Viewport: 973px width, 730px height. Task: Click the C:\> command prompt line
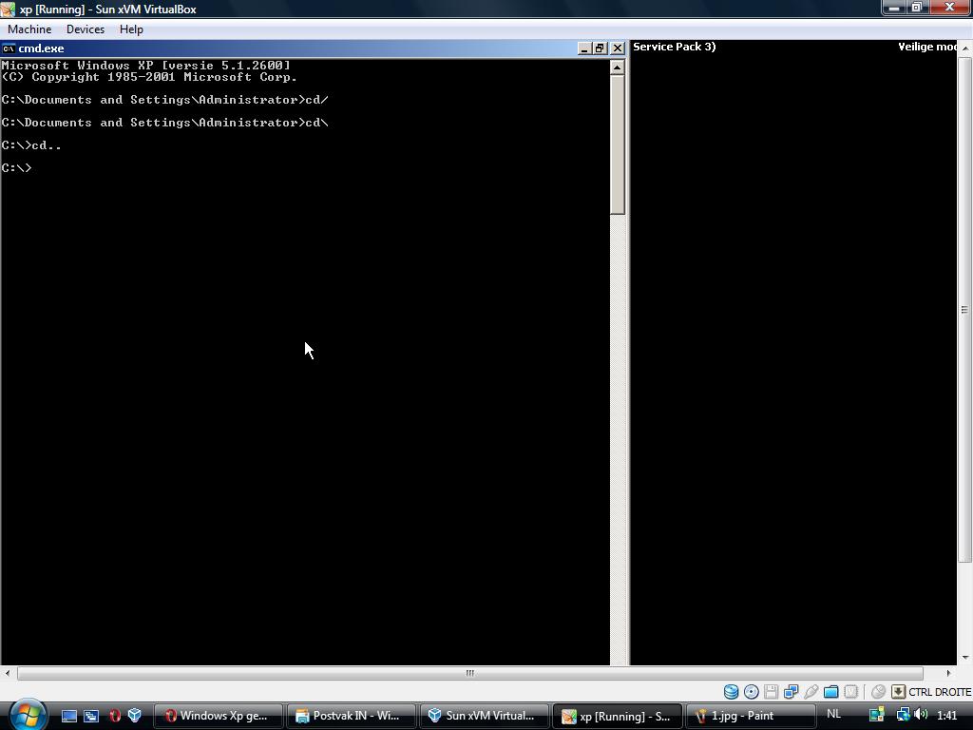[x=17, y=168]
